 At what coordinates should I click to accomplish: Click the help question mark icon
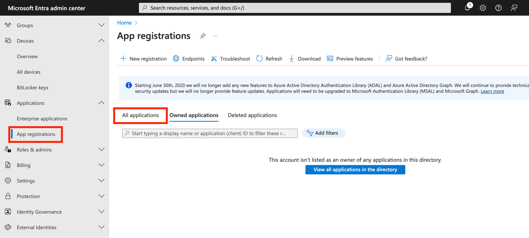[x=499, y=8]
